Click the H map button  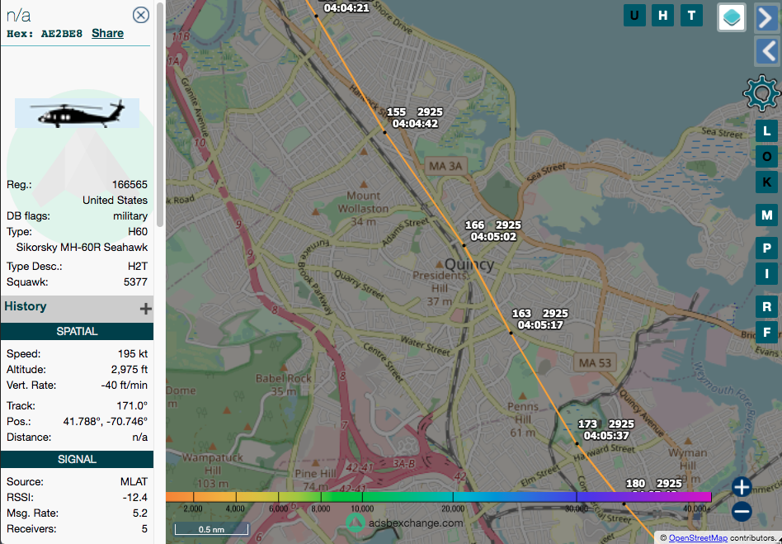pos(663,16)
